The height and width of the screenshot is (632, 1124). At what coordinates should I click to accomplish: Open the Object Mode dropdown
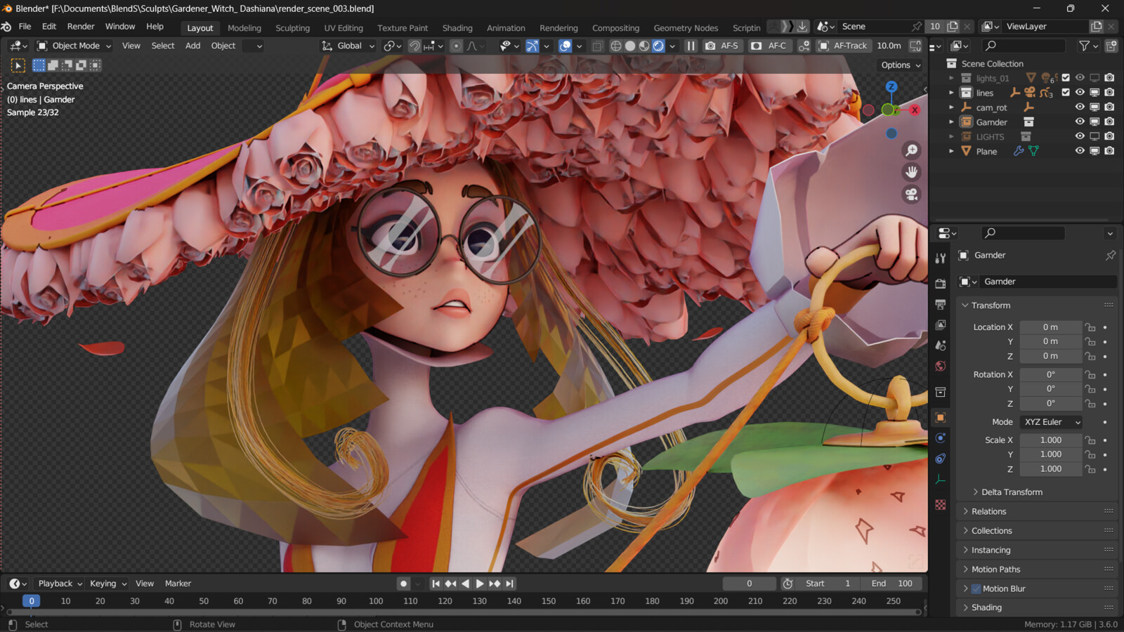click(74, 46)
